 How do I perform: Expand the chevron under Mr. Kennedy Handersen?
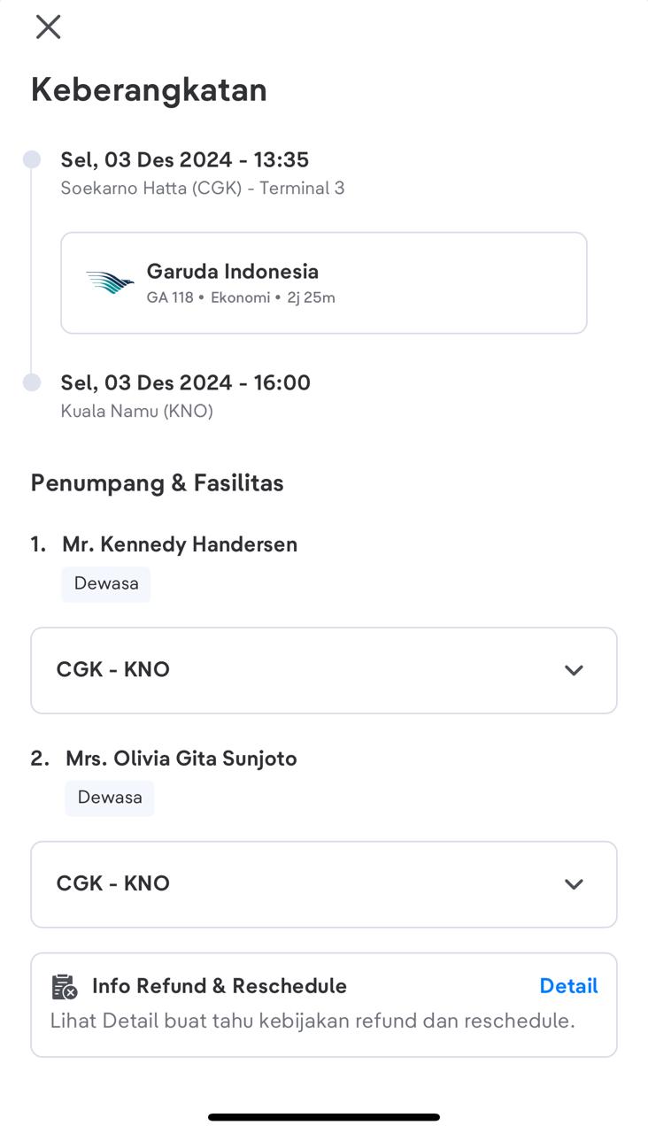(x=574, y=670)
